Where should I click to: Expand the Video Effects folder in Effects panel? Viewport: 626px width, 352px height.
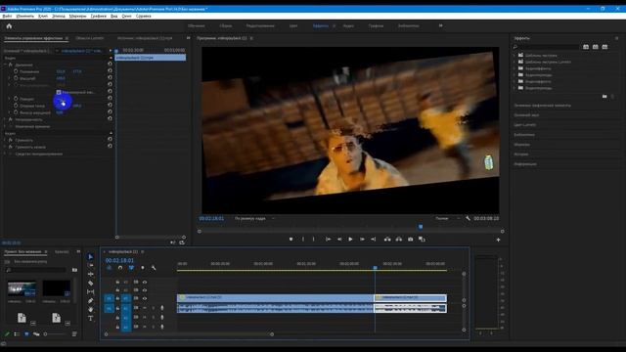pyautogui.click(x=514, y=81)
